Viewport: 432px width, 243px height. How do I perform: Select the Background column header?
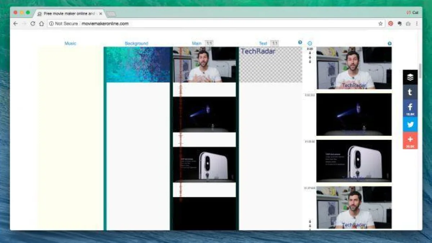(136, 44)
